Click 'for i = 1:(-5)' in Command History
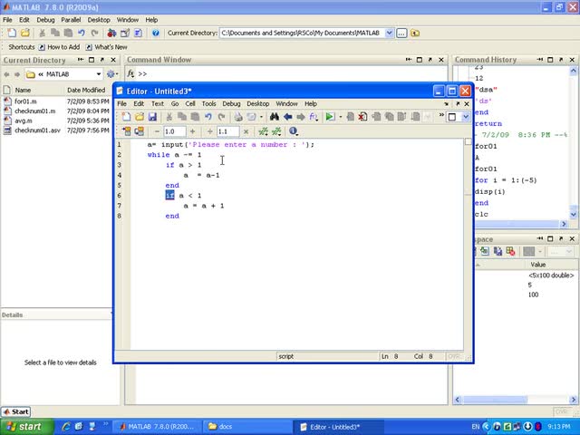580x435 pixels. click(x=506, y=180)
